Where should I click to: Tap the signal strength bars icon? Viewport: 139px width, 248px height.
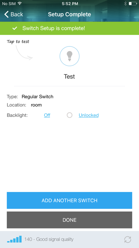(x=14, y=239)
